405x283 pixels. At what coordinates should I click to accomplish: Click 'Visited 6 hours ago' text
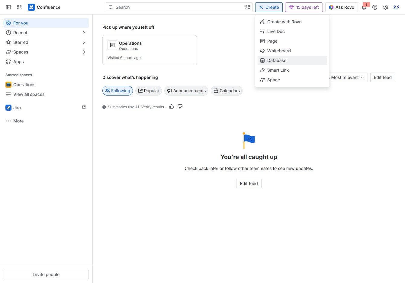click(124, 58)
